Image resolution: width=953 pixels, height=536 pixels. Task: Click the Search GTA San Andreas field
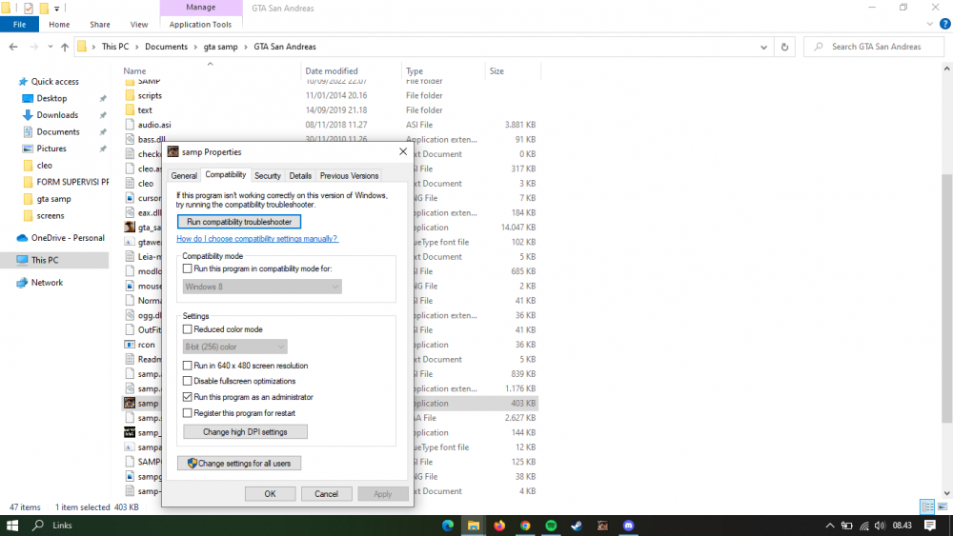[874, 47]
